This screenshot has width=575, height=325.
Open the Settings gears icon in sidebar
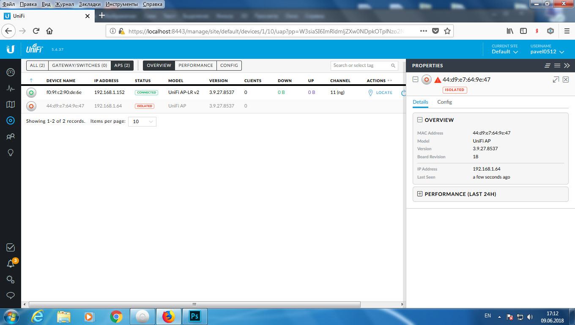pyautogui.click(x=11, y=279)
